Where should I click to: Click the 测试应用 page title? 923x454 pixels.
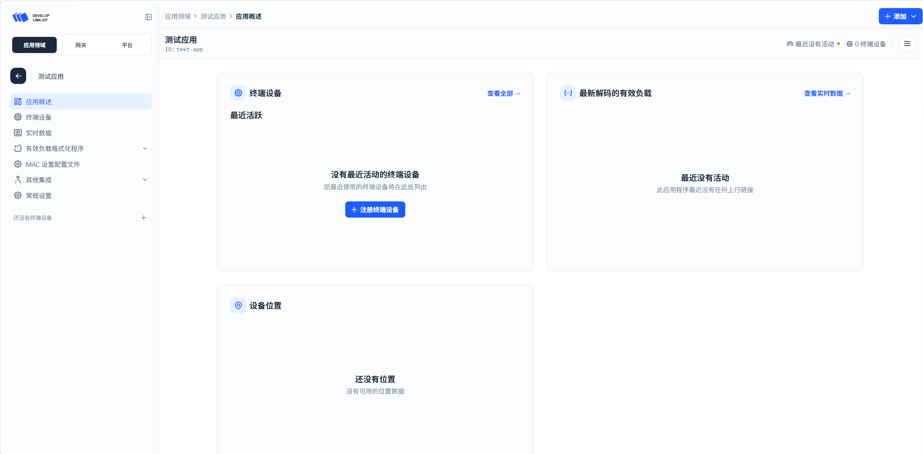pos(181,40)
